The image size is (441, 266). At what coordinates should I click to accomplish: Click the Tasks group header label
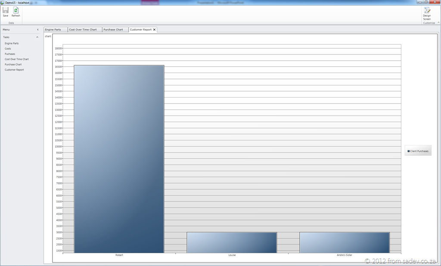[x=6, y=37]
